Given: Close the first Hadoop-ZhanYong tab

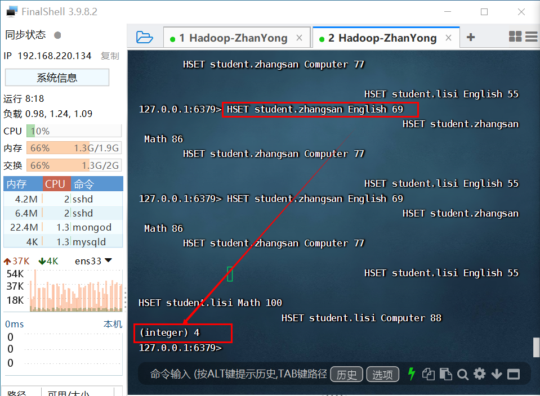Looking at the screenshot, I should click(x=299, y=38).
